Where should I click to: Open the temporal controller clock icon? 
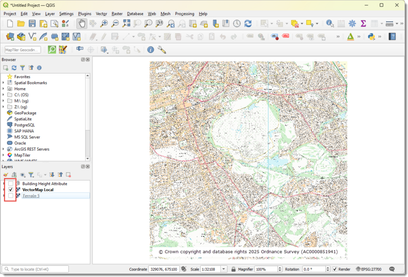pos(237,23)
